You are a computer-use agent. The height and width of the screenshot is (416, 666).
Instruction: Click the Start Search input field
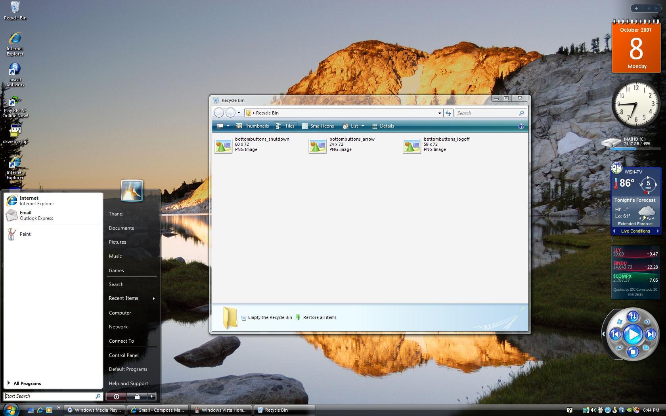click(48, 396)
